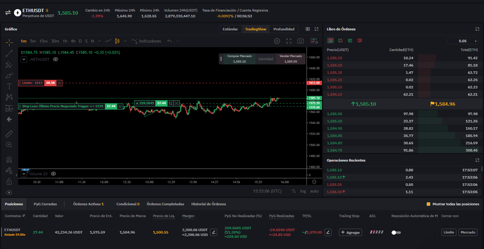
Task: Open the Historial de Órdenes tab
Action: click(209, 204)
